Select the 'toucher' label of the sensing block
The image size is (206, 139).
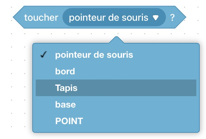click(x=41, y=17)
